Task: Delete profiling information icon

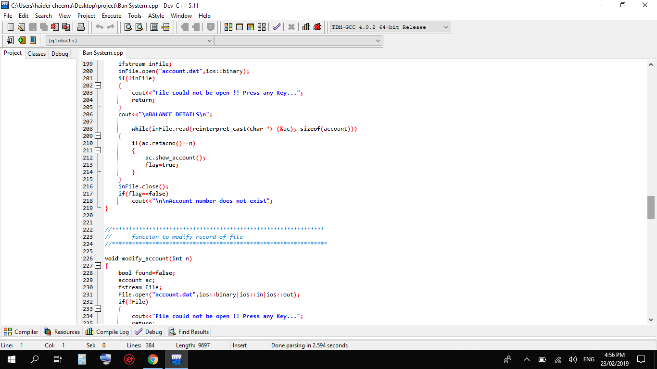Action: click(317, 27)
